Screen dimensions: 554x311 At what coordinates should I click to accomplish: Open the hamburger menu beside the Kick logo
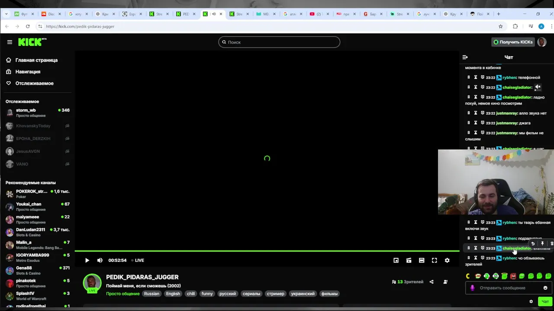10,42
